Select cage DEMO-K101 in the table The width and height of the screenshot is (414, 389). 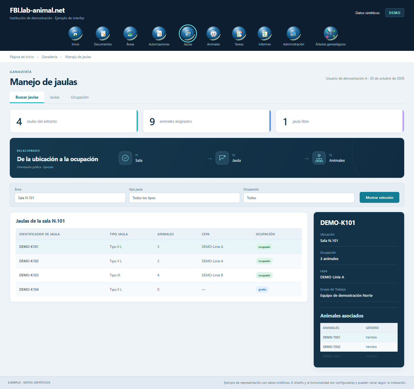159,247
